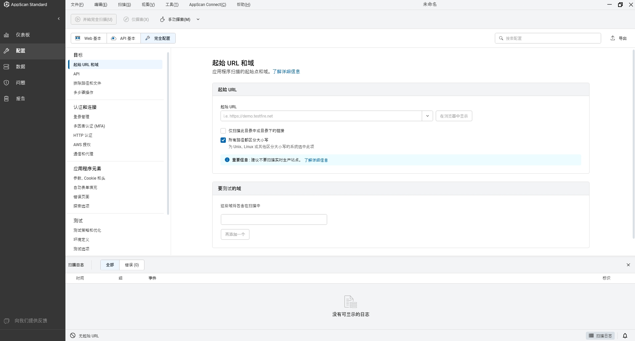Open the 报告 report clipboard icon
The image size is (635, 341).
6,99
